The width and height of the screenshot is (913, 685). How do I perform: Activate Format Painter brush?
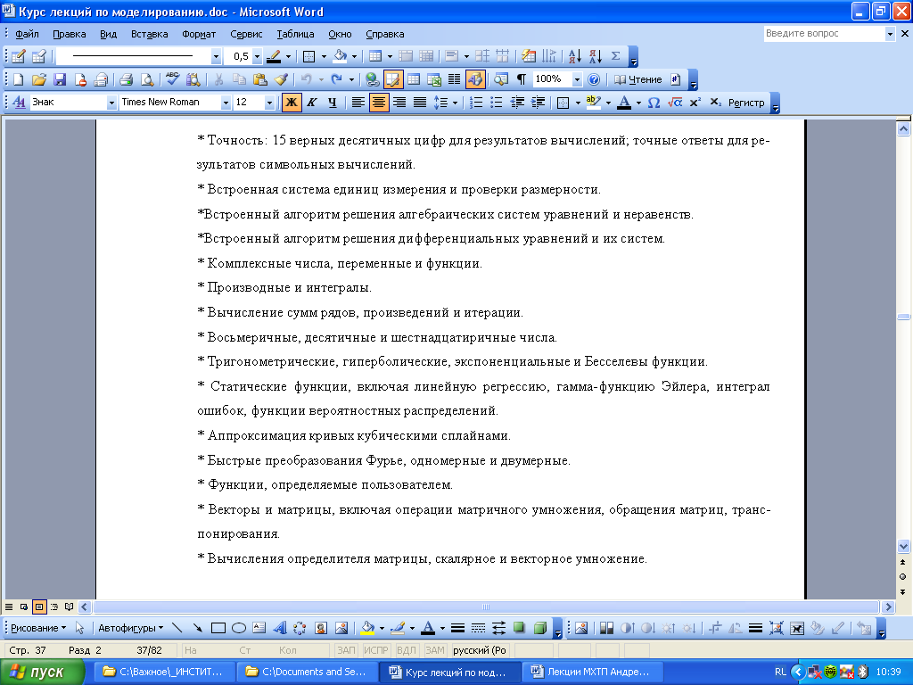tap(281, 79)
